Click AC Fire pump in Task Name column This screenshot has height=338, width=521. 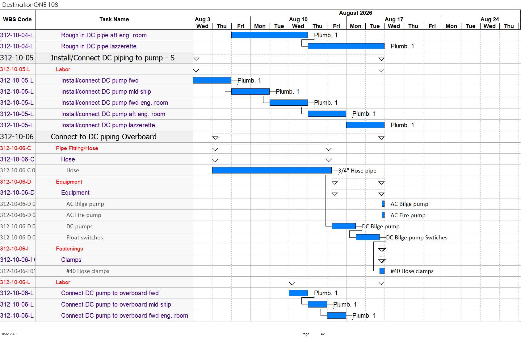pyautogui.click(x=84, y=215)
